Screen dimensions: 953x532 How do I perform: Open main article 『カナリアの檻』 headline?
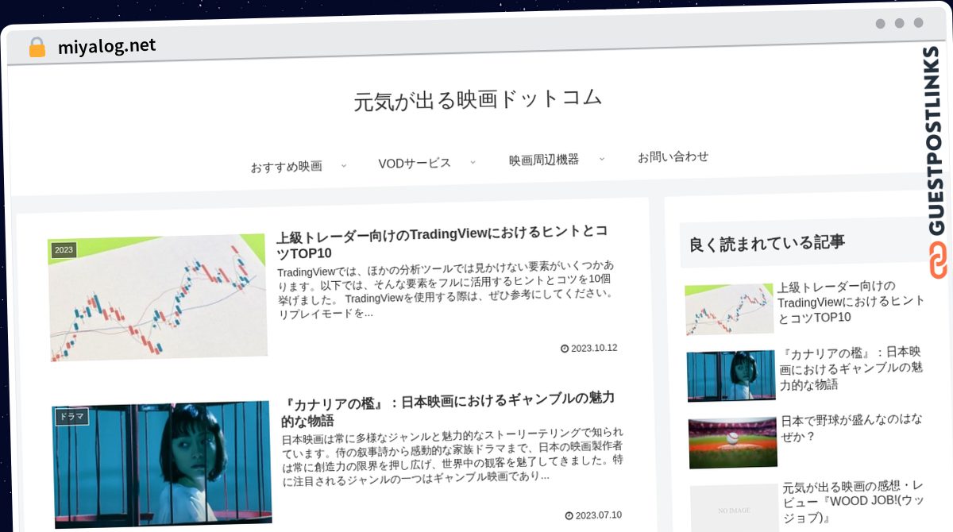(x=448, y=408)
